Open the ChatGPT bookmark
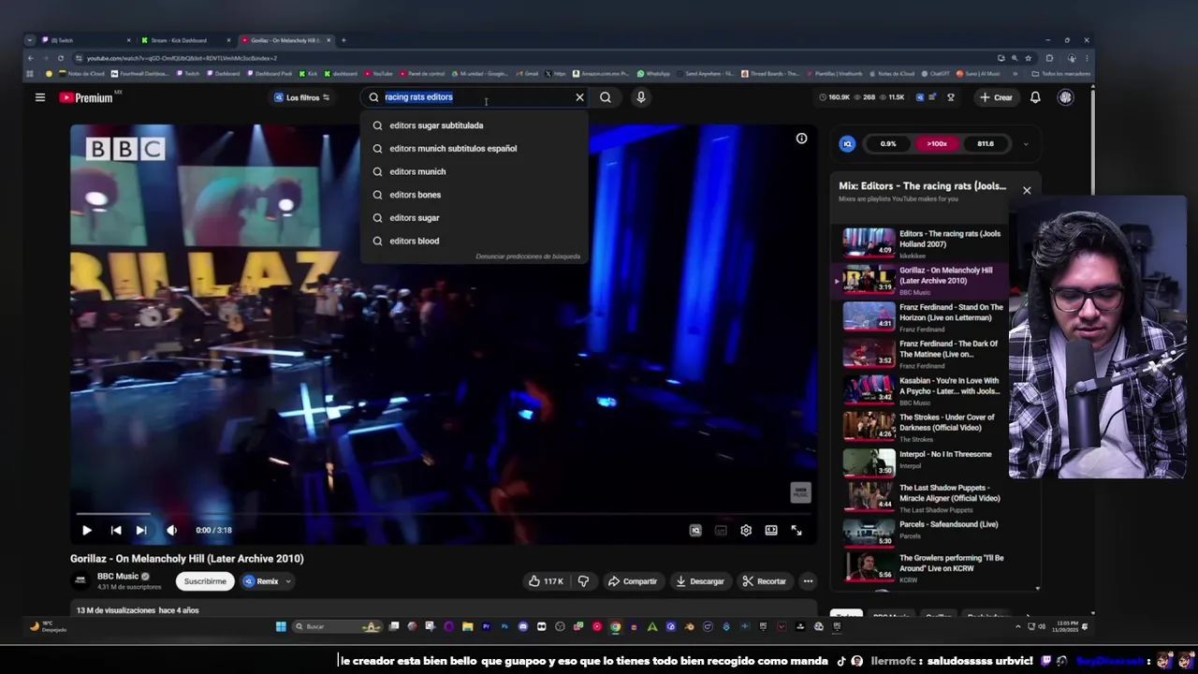 pyautogui.click(x=934, y=73)
